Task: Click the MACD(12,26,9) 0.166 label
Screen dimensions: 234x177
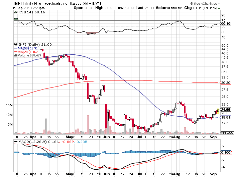Action: [38, 142]
